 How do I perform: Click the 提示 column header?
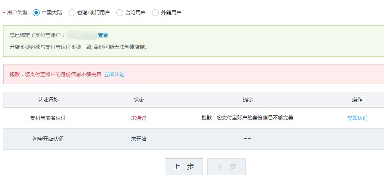(248, 99)
